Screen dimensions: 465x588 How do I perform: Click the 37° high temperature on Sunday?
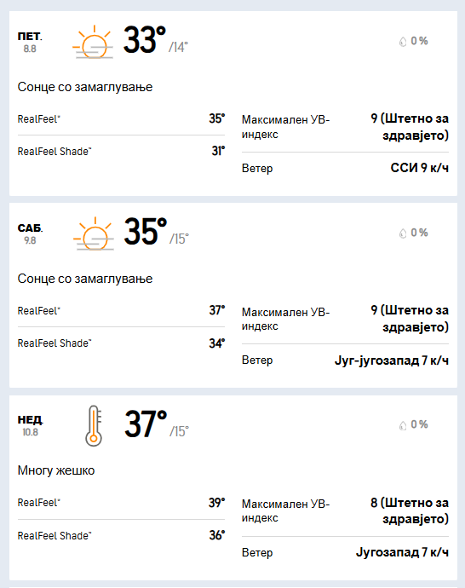tap(146, 424)
